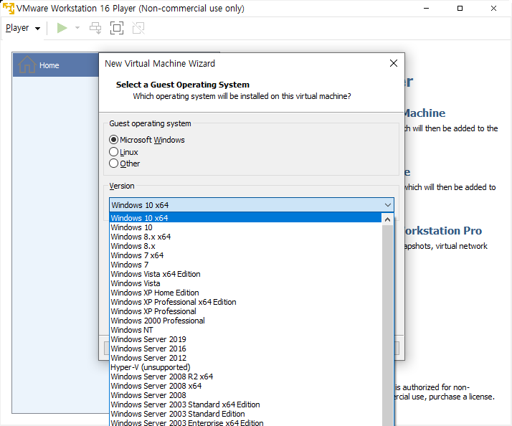The image size is (512, 426).
Task: Click the green power on play icon
Action: click(x=62, y=28)
